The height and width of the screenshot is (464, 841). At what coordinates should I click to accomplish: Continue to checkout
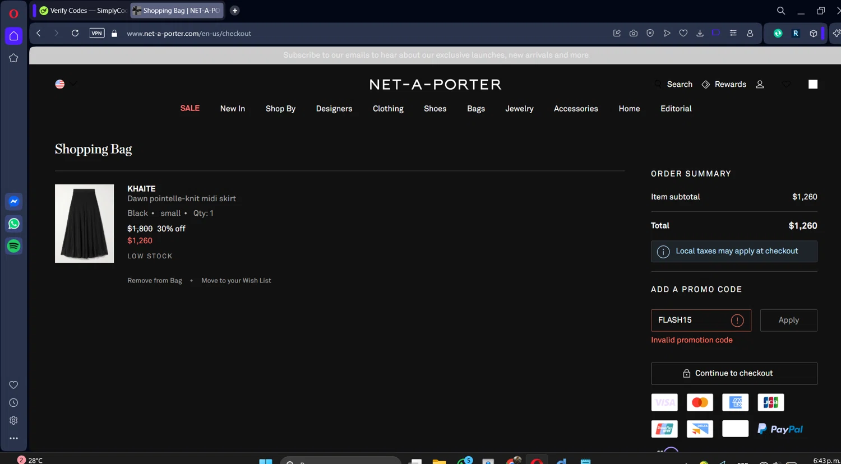[x=734, y=373]
